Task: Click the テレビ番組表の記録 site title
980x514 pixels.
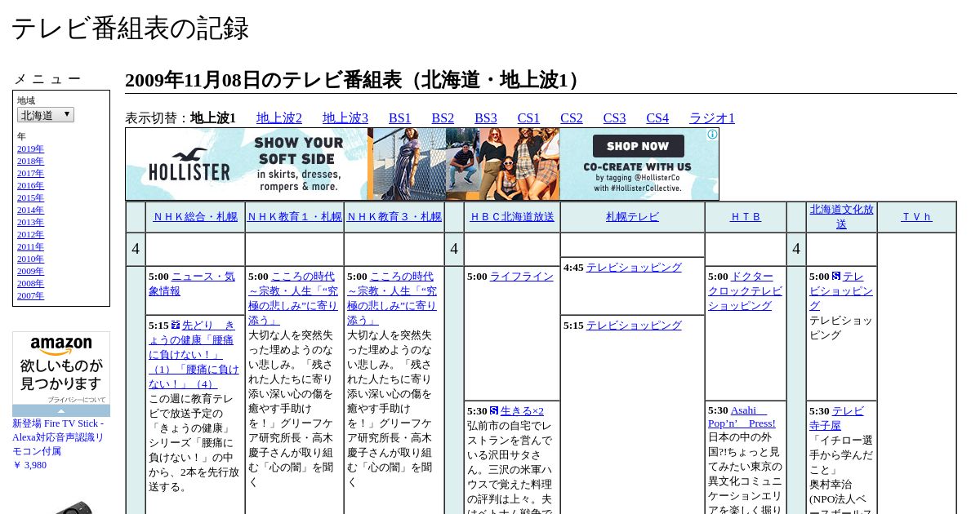Action: tap(130, 28)
